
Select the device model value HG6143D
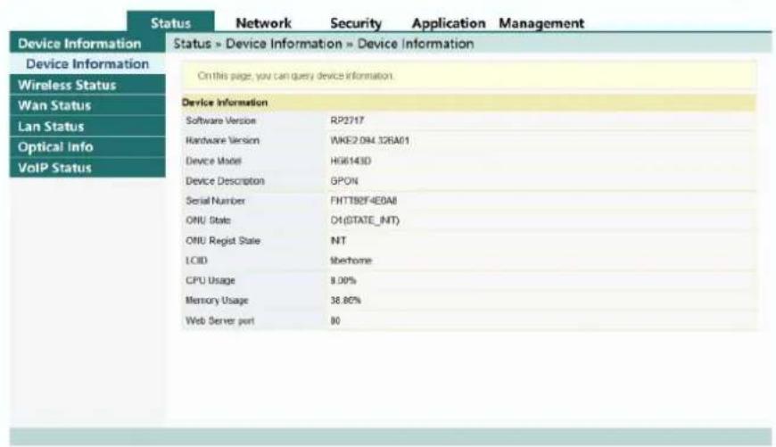pyautogui.click(x=351, y=161)
